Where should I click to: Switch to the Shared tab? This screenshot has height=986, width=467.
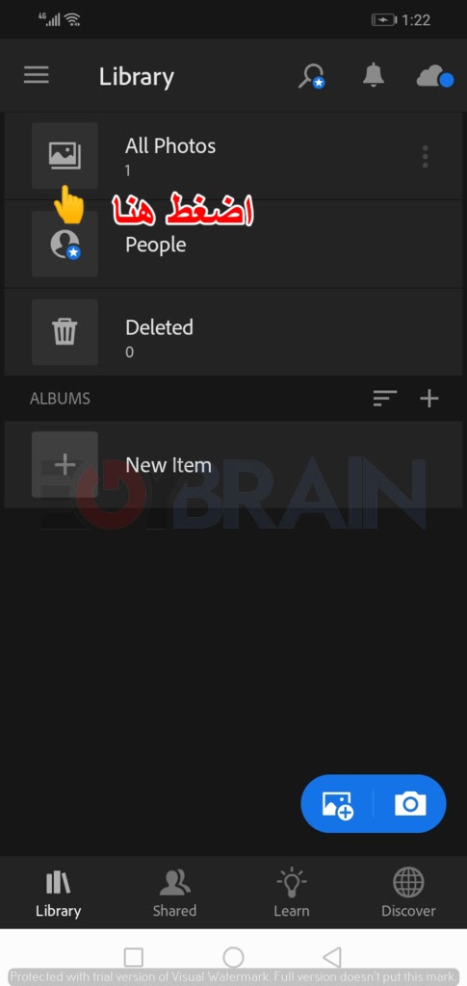coord(174,893)
